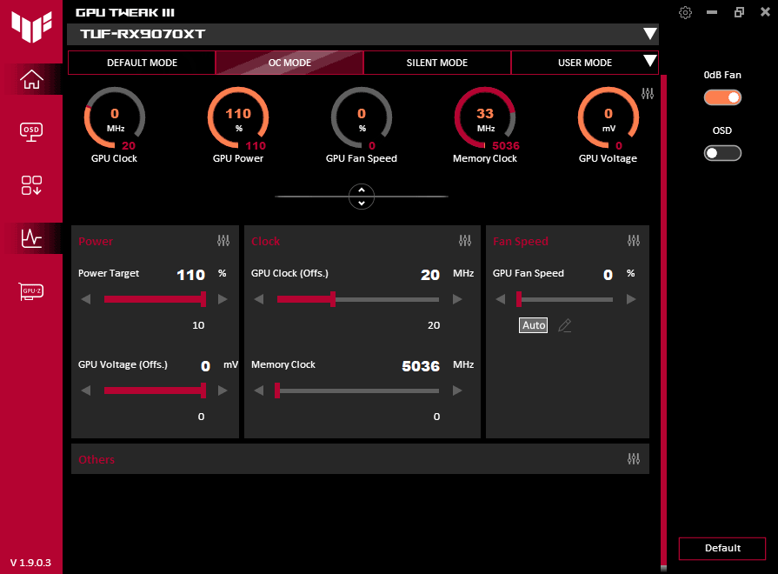Click the home icon in the sidebar
Image resolution: width=778 pixels, height=574 pixels.
click(30, 79)
